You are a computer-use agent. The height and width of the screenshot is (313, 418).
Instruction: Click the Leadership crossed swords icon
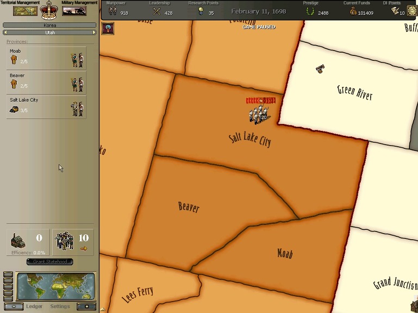pos(157,12)
